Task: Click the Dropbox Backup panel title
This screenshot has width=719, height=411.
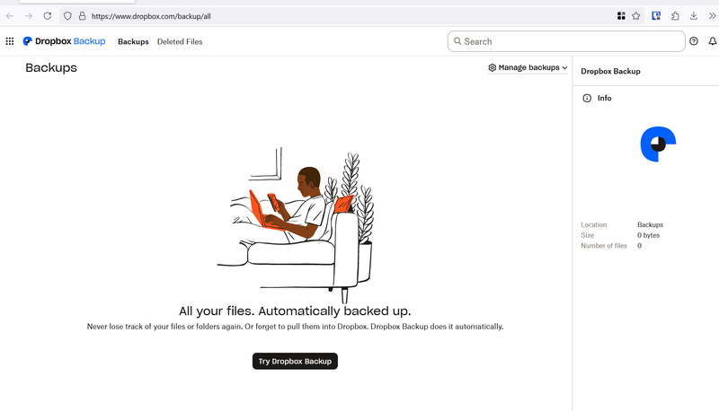Action: click(x=610, y=72)
